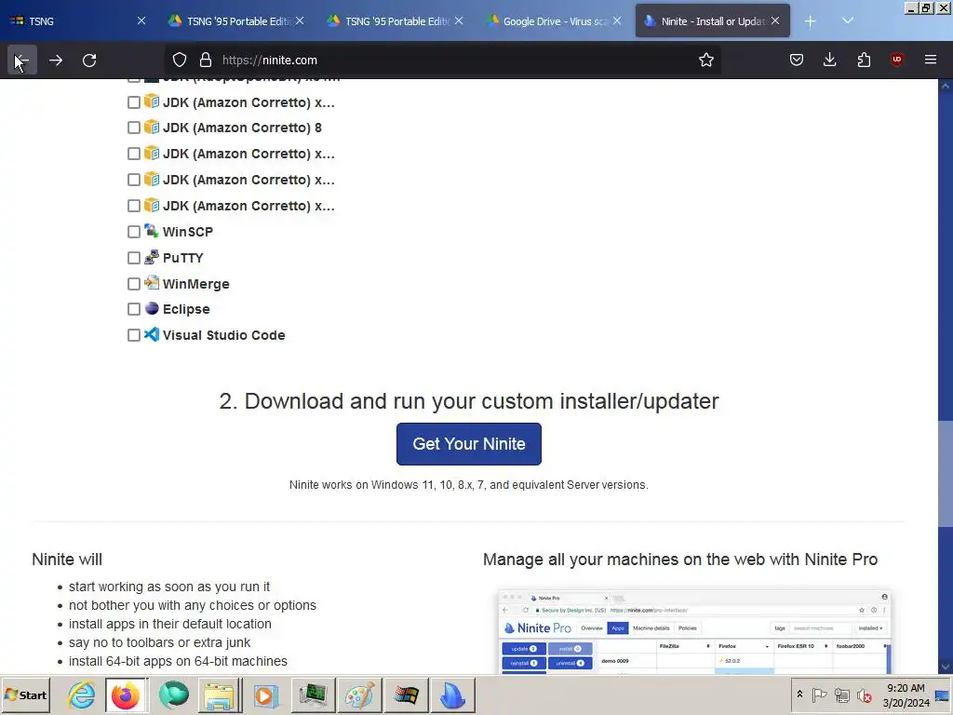The image size is (953, 715).
Task: Go forward with the forward arrow
Action: (x=56, y=61)
